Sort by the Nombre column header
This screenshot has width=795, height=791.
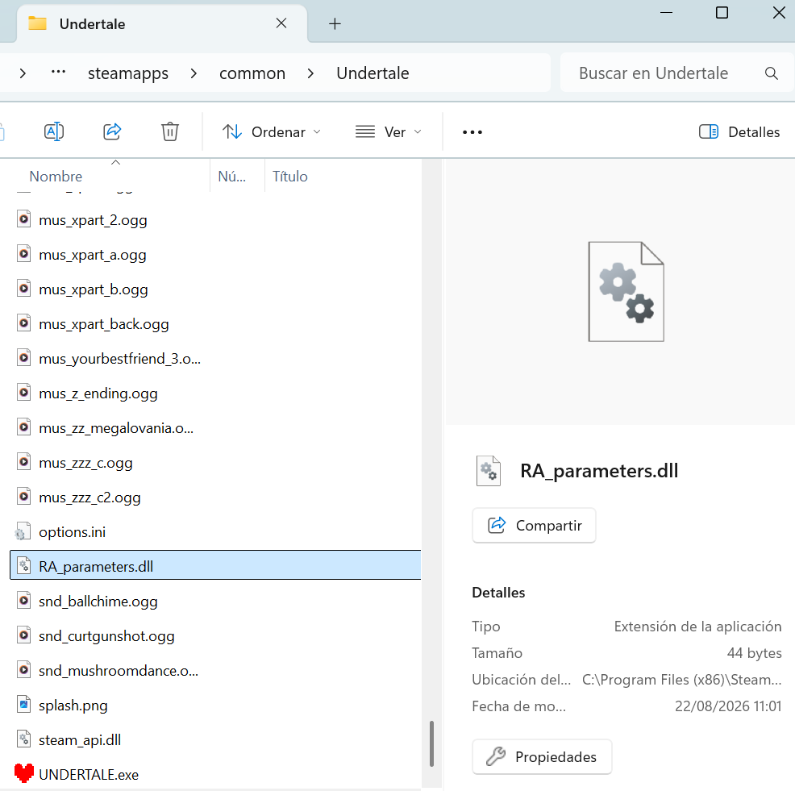pyautogui.click(x=56, y=177)
